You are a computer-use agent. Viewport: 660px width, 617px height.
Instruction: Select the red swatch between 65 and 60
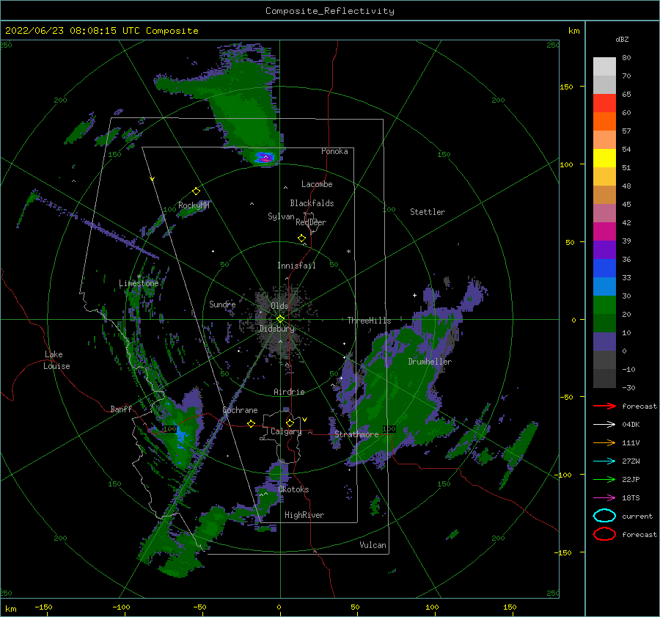pos(604,103)
